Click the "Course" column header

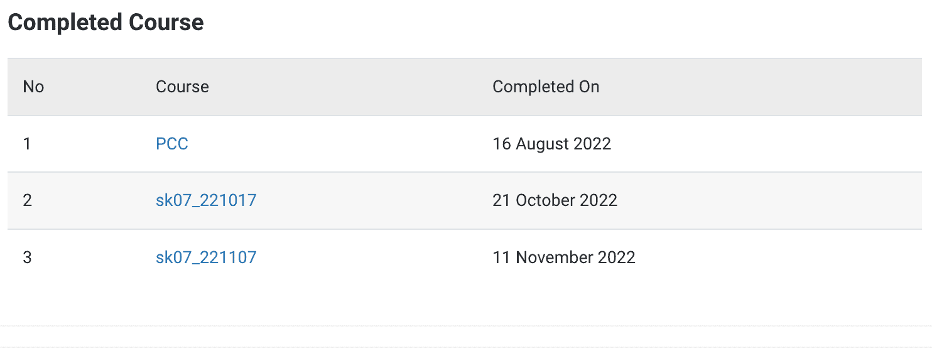[182, 87]
